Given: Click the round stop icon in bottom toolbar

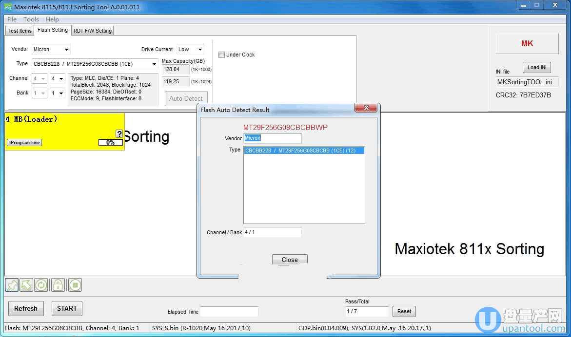Looking at the screenshot, I should [75, 285].
